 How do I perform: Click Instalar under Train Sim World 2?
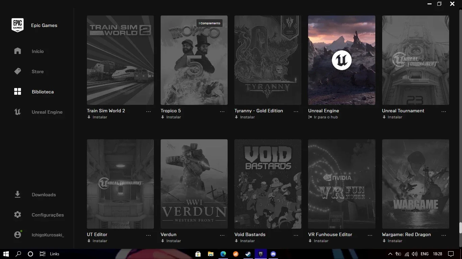97,117
